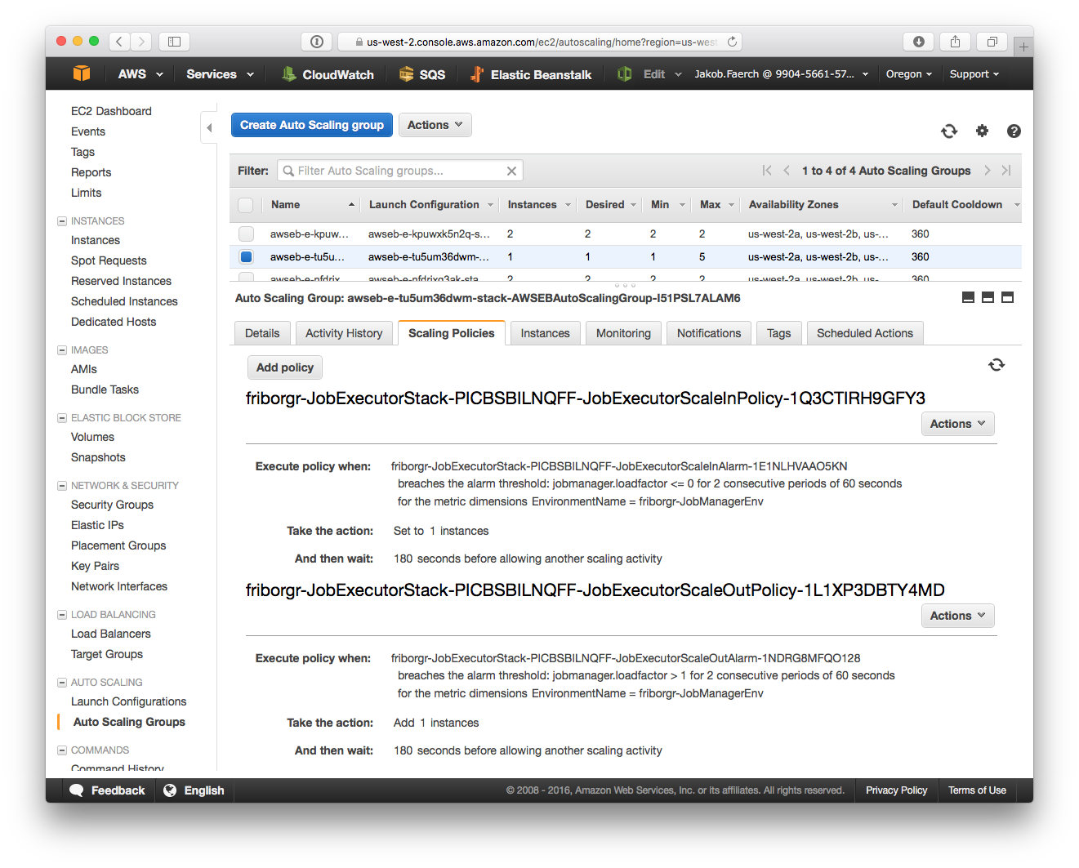The height and width of the screenshot is (868, 1079).
Task: Open the top Actions dropdown next to Create
Action: 435,125
